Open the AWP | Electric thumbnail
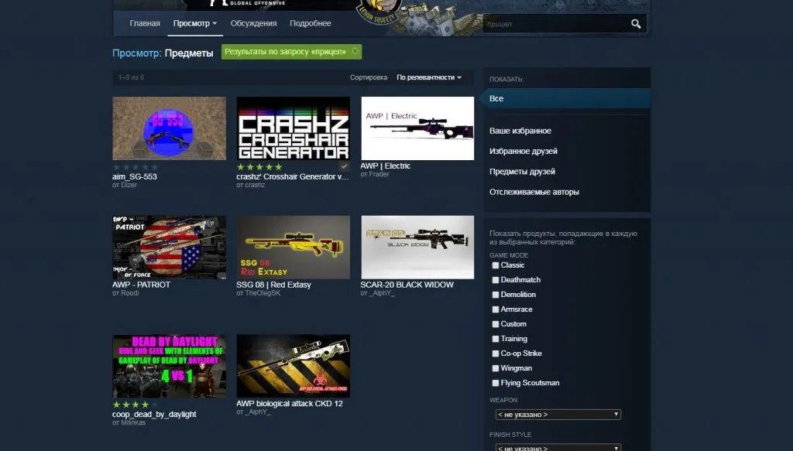 point(417,128)
